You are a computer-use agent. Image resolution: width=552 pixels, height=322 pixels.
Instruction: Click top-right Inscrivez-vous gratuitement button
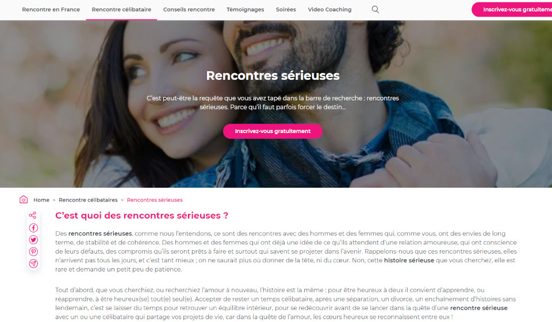pyautogui.click(x=512, y=10)
